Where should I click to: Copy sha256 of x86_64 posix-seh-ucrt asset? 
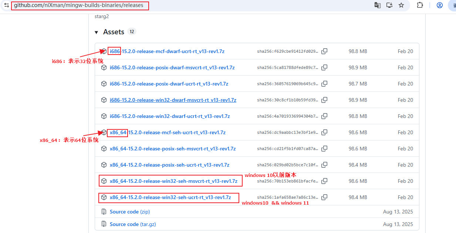(x=324, y=165)
